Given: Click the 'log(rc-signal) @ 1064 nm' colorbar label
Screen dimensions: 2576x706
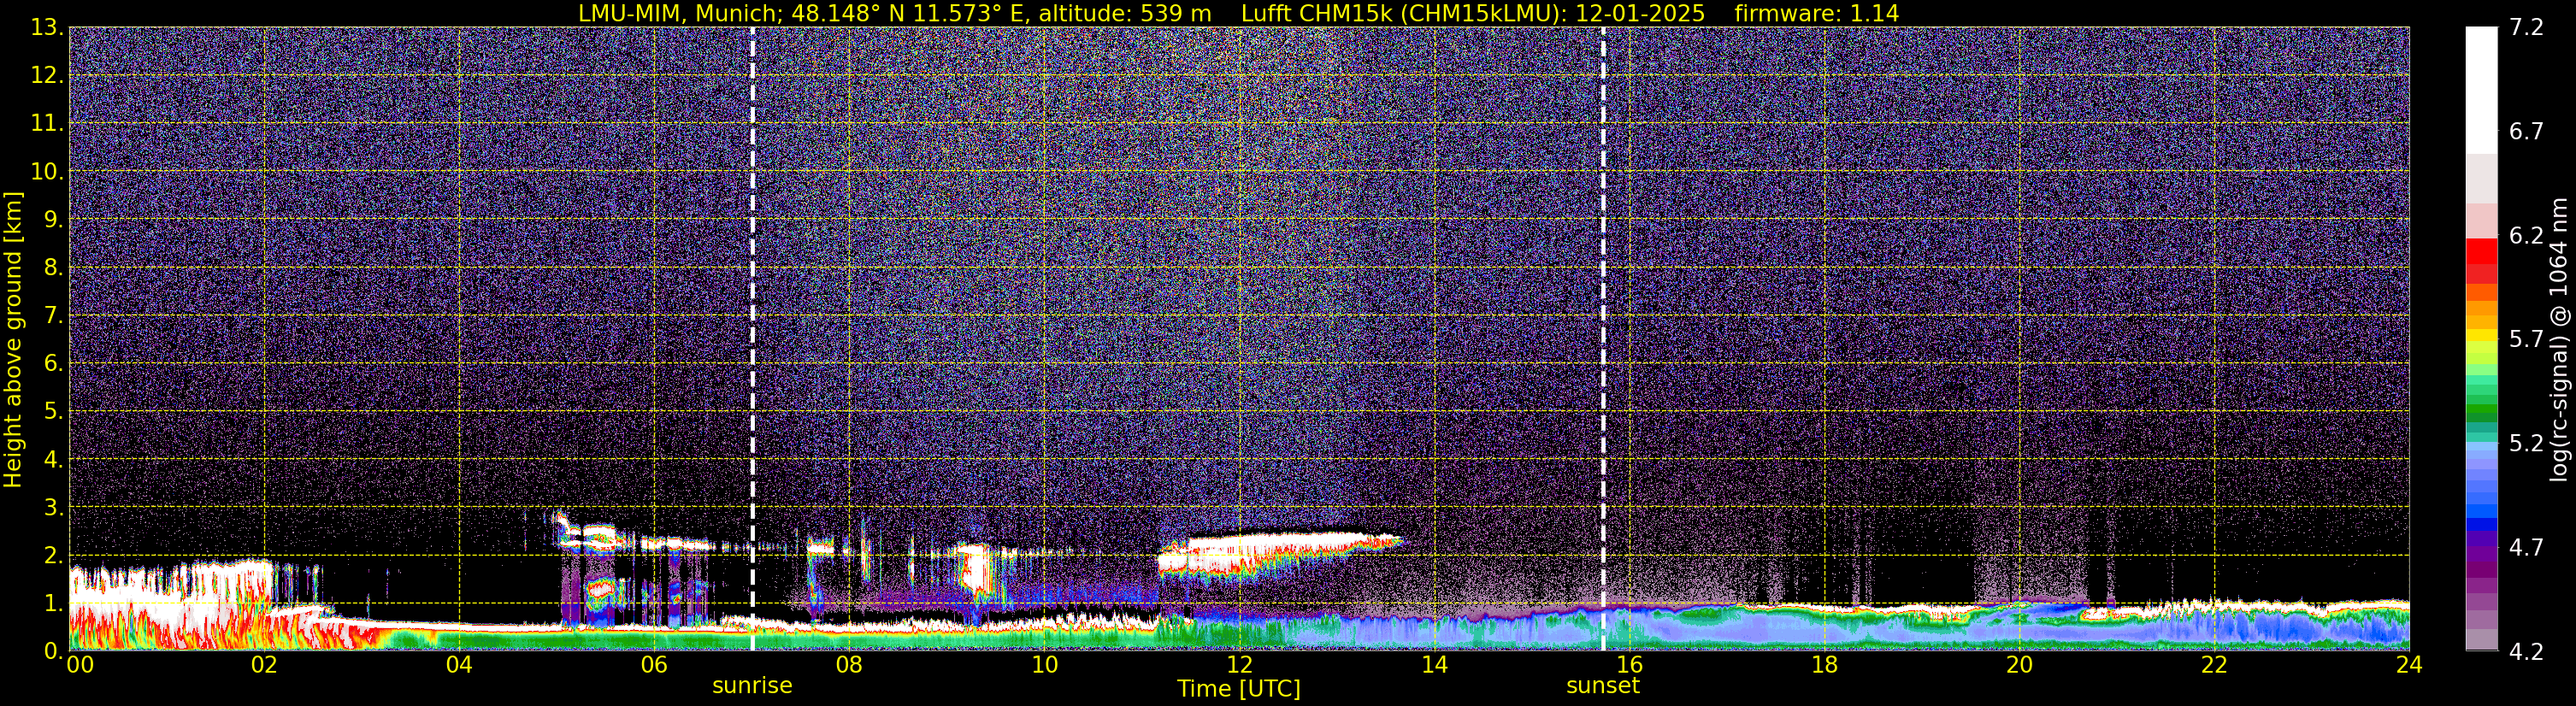Looking at the screenshot, I should coord(2558,339).
